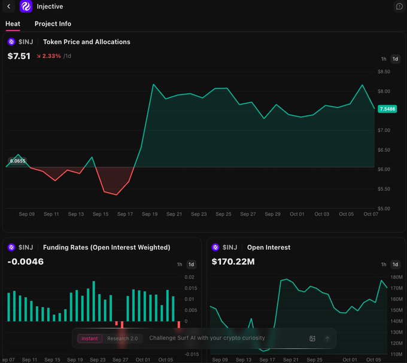This screenshot has width=407, height=363.
Task: Click the 7.5486 current price label
Action: click(x=387, y=109)
